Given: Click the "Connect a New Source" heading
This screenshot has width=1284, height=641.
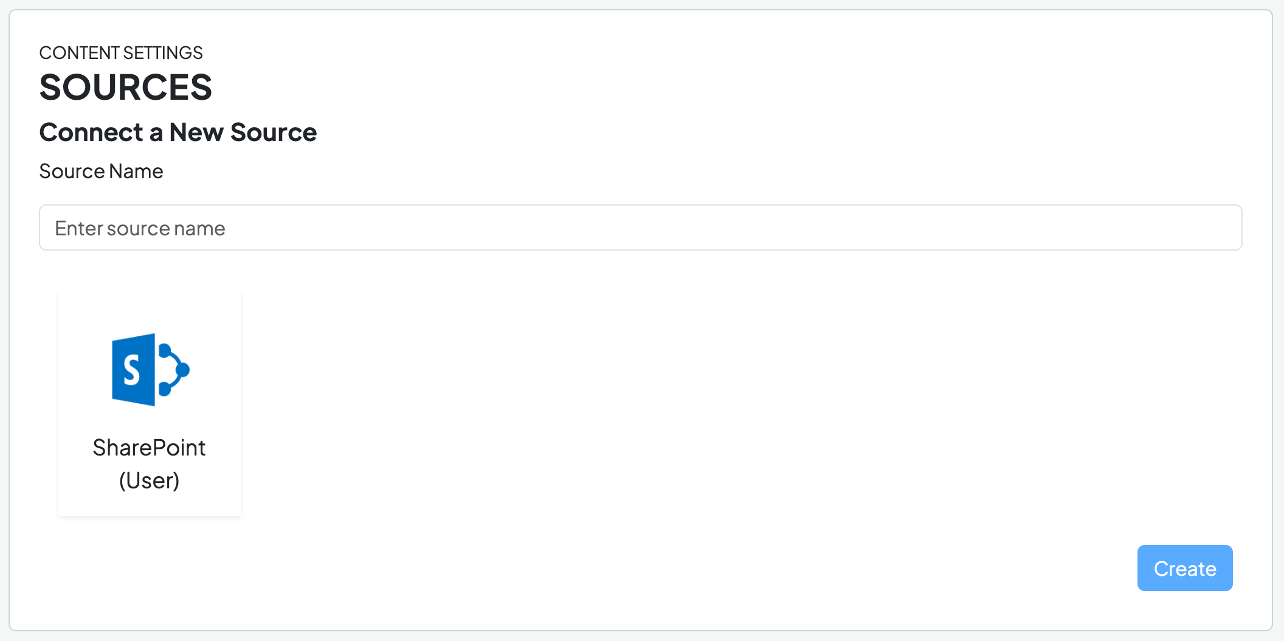Looking at the screenshot, I should [178, 132].
